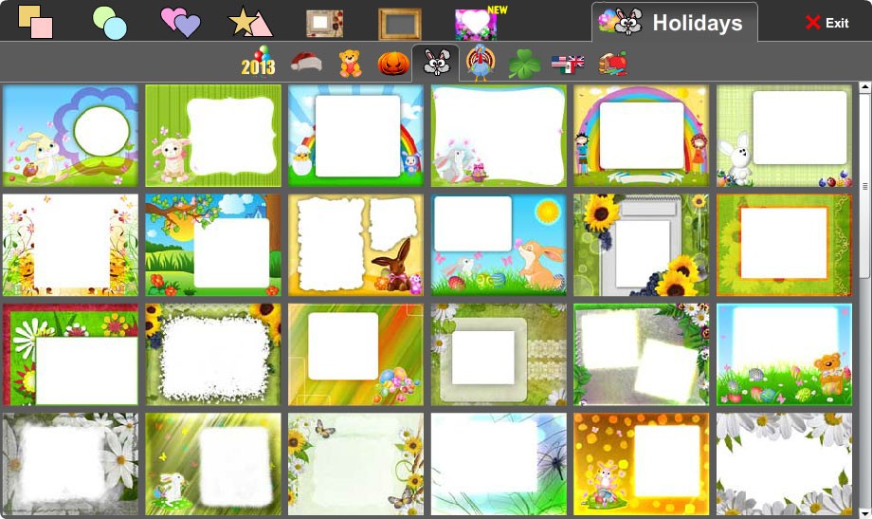Select the star and triangle category
This screenshot has height=519, width=872.
pos(250,22)
